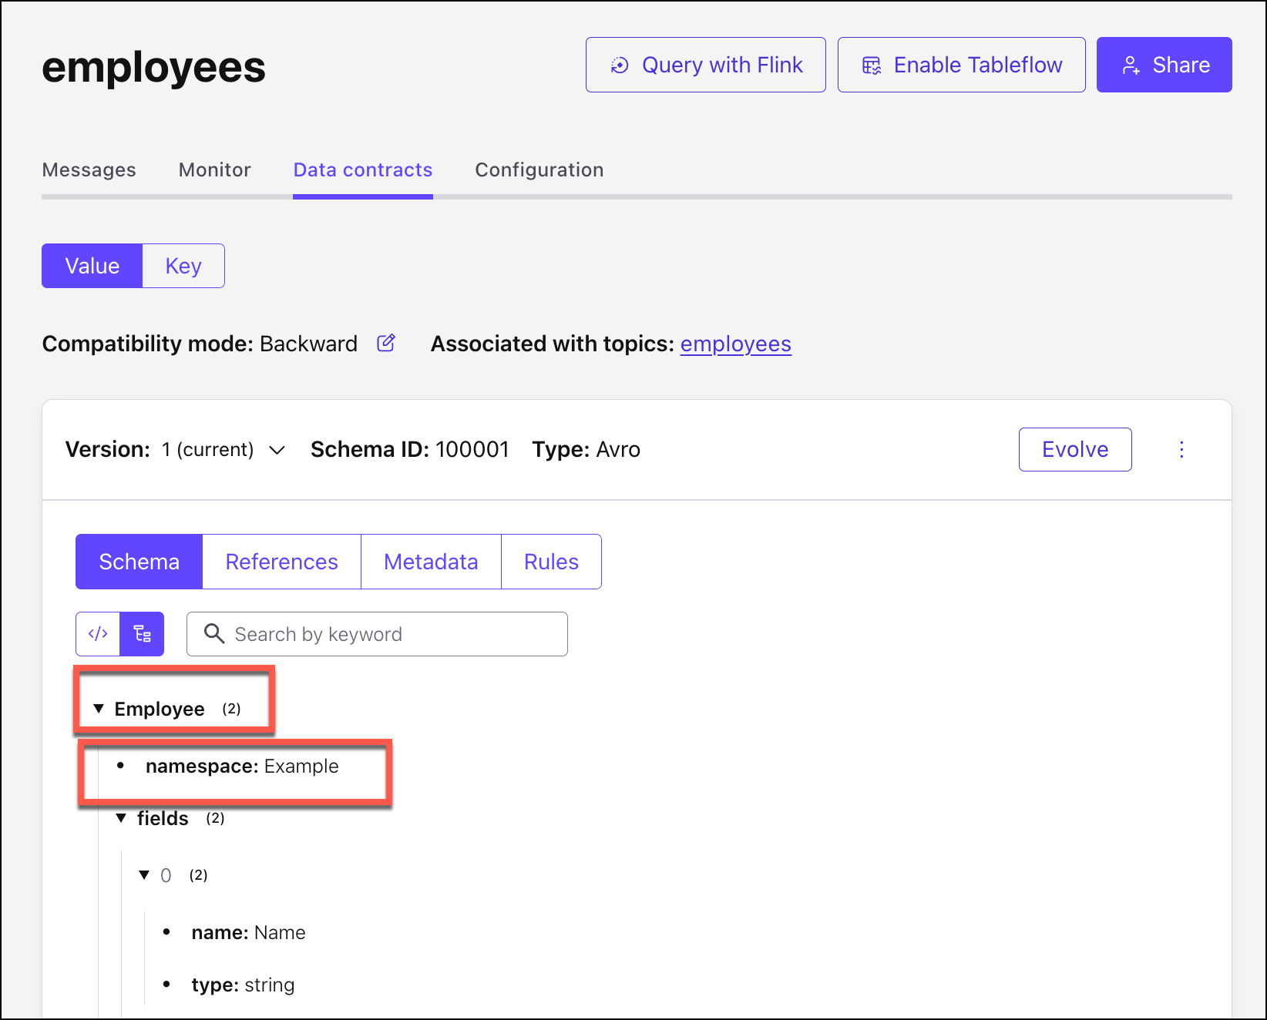Screen dimensions: 1267x1020
Task: Collapse field 0 node
Action: [x=144, y=875]
